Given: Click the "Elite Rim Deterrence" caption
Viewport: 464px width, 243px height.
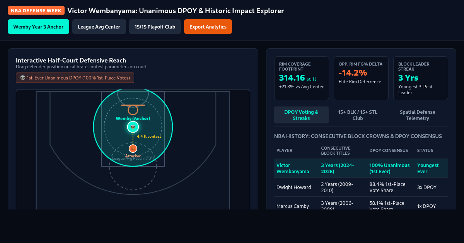Looking at the screenshot, I should coord(360,82).
